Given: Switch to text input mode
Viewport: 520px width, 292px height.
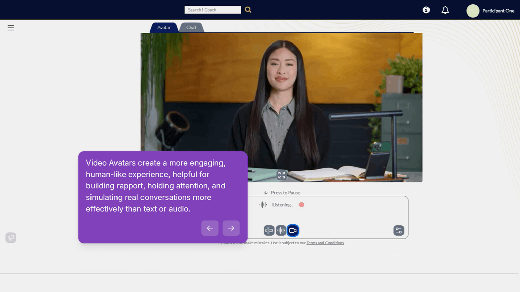Looking at the screenshot, I should 269,230.
